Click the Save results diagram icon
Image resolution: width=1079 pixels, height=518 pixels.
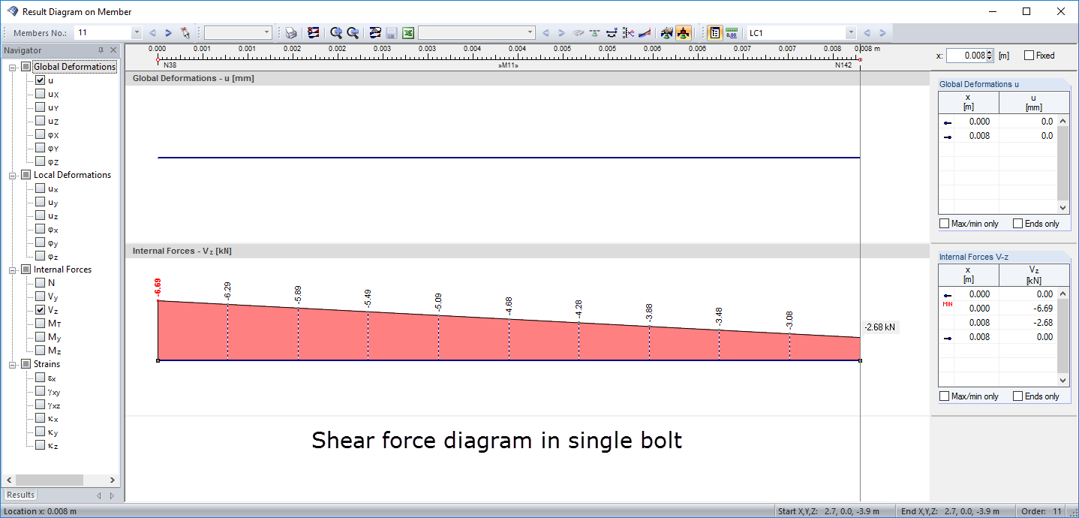pyautogui.click(x=392, y=32)
